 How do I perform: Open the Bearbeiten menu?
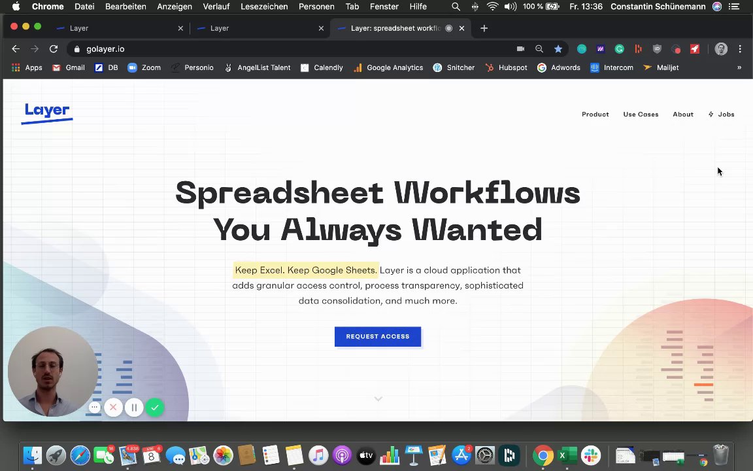(125, 7)
